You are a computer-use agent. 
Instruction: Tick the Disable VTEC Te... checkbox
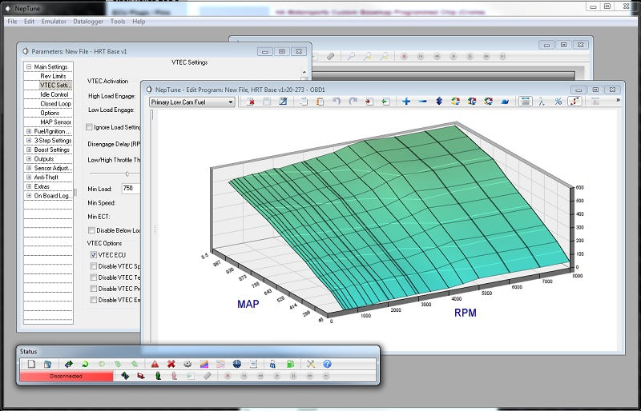point(93,277)
